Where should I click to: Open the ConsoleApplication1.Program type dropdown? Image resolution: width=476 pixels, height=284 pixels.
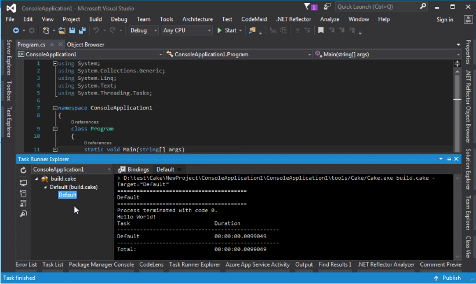(239, 54)
